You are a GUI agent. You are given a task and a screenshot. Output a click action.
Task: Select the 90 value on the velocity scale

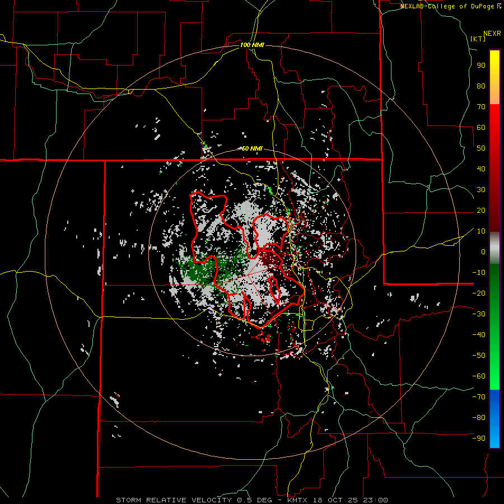pyautogui.click(x=481, y=66)
